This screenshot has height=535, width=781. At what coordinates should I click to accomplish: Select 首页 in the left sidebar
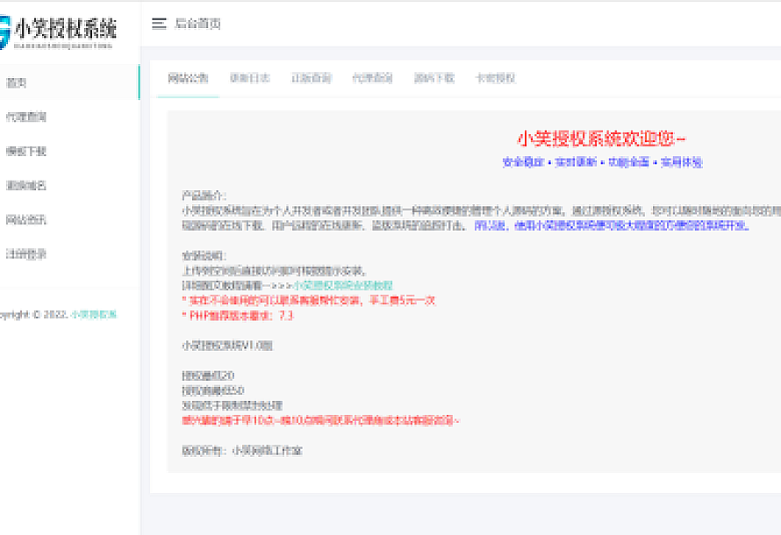[17, 83]
